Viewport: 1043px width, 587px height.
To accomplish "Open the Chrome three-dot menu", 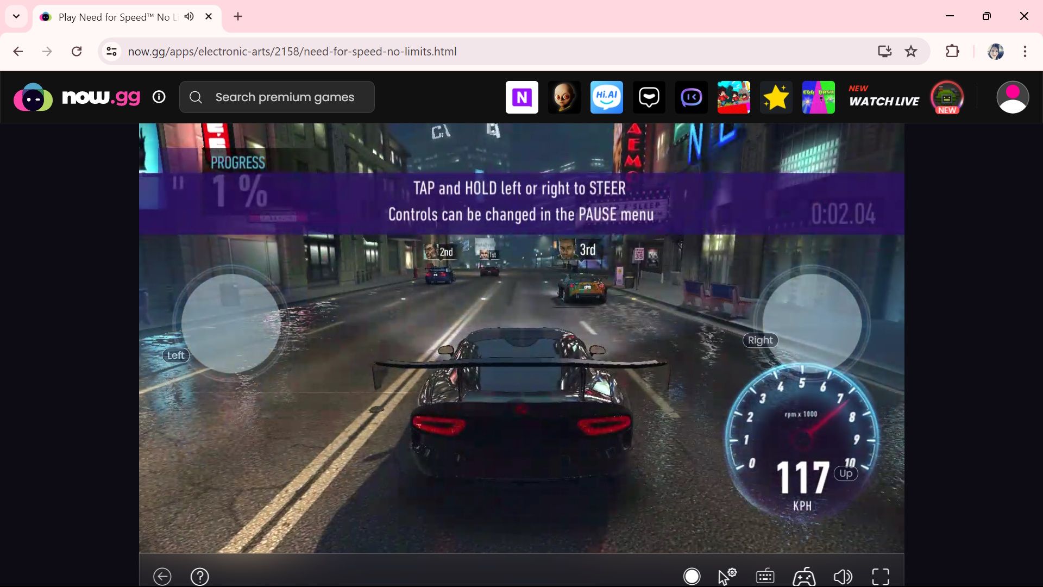I will [1025, 51].
